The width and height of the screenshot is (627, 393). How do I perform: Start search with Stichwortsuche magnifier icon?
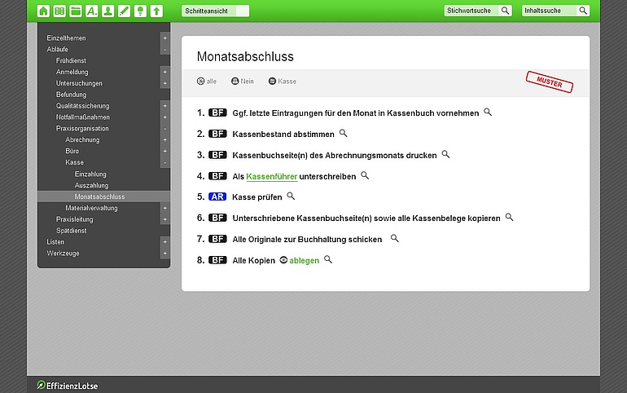(506, 11)
